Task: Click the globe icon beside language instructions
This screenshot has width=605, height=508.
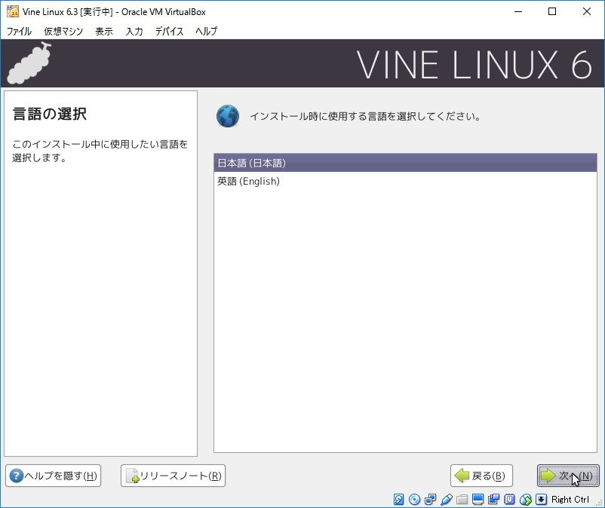Action: pyautogui.click(x=227, y=117)
